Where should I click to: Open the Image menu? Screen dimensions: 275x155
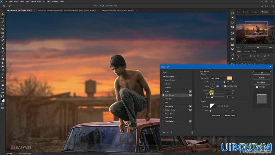click(16, 1)
